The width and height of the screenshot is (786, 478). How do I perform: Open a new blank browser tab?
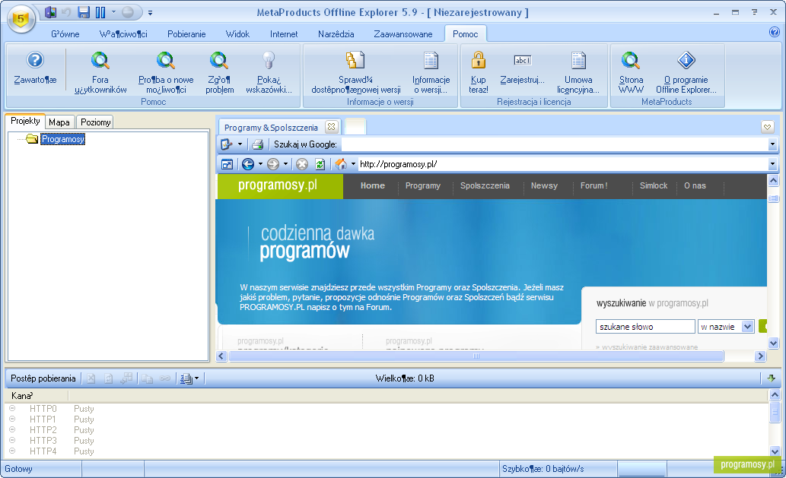[355, 127]
